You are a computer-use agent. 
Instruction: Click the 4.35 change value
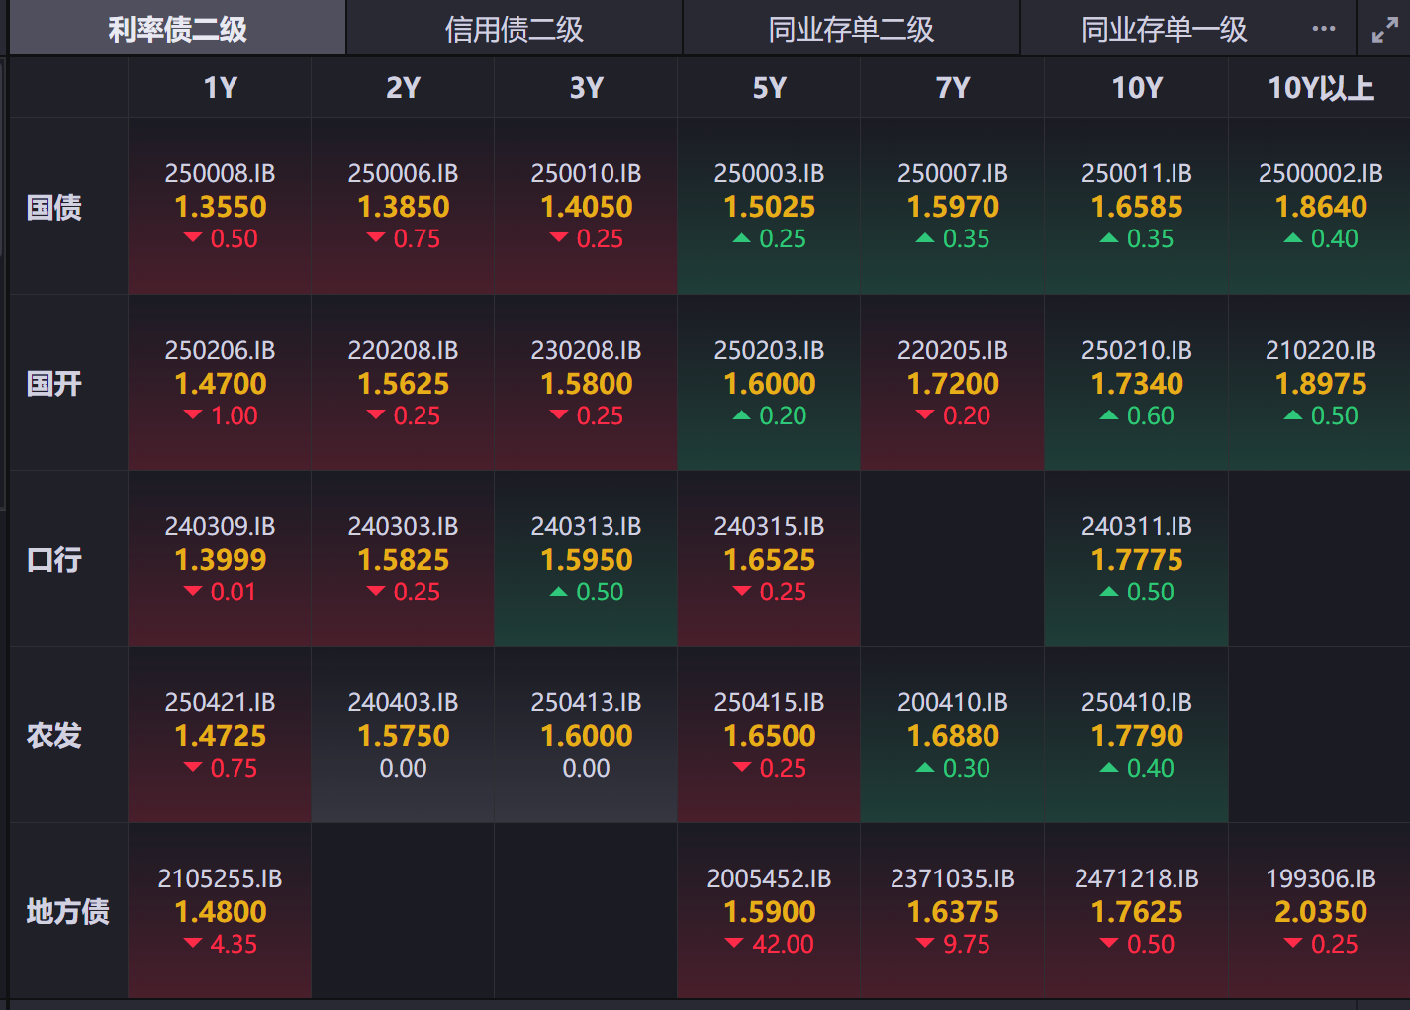click(234, 944)
